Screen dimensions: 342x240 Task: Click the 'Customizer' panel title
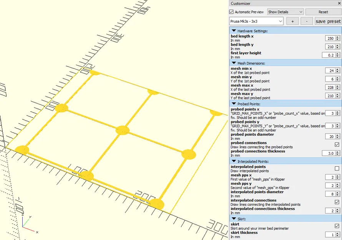pyautogui.click(x=240, y=3)
